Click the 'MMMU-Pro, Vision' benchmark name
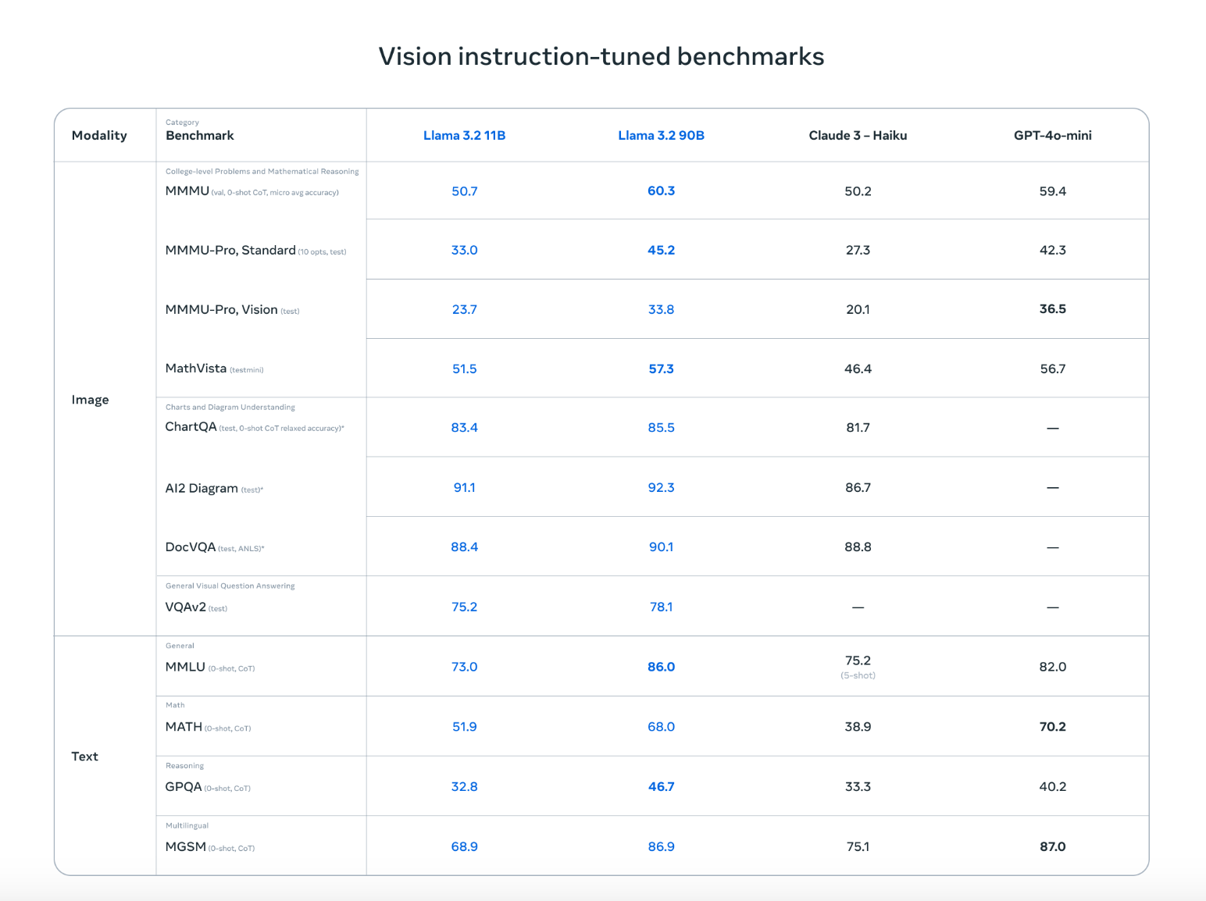This screenshot has height=901, width=1206. 222,309
